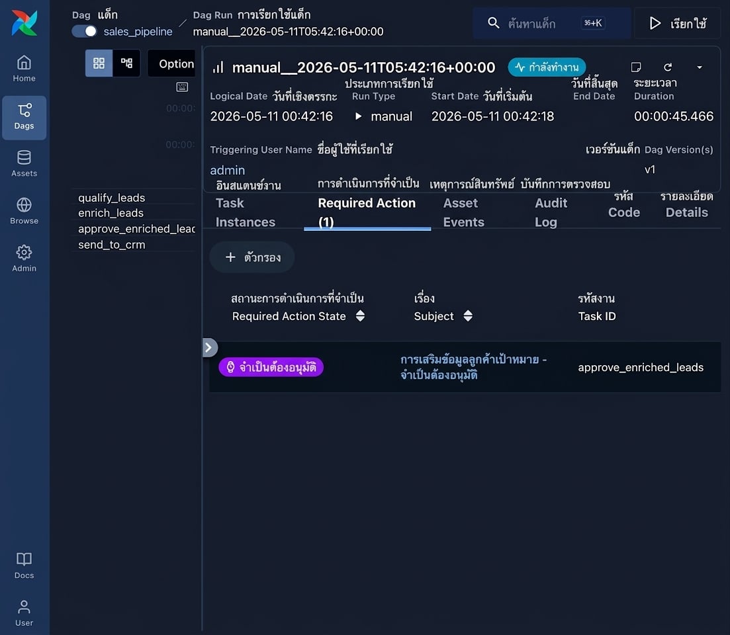
Task: Toggle the sales_pipeline DAG pause switch
Action: click(84, 31)
